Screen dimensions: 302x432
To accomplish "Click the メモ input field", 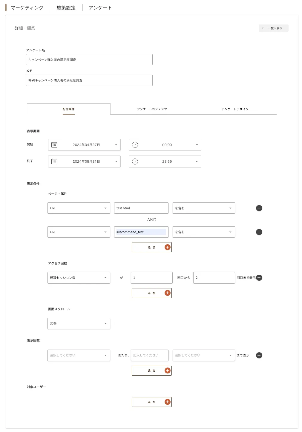I will tap(89, 80).
